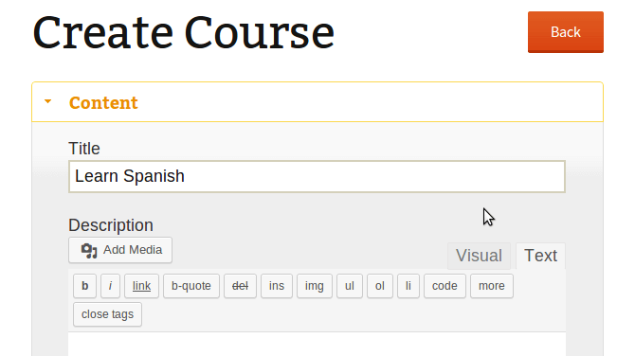Screen dimensions: 635x356
Task: Insert code tag with code button
Action: click(x=444, y=286)
